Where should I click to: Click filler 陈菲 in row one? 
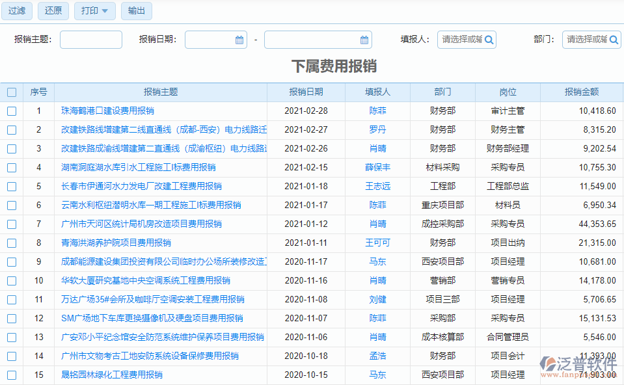[x=379, y=111]
